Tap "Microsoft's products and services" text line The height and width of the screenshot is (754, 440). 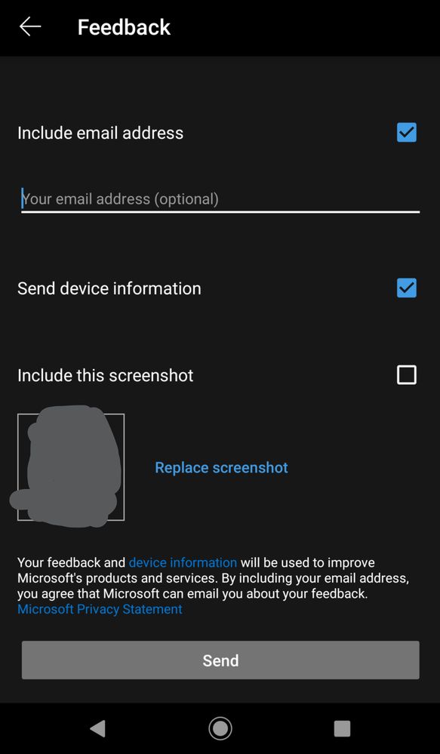(x=116, y=578)
